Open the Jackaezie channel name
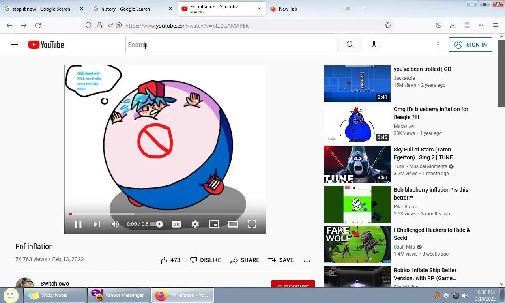The height and width of the screenshot is (303, 505). coord(404,78)
